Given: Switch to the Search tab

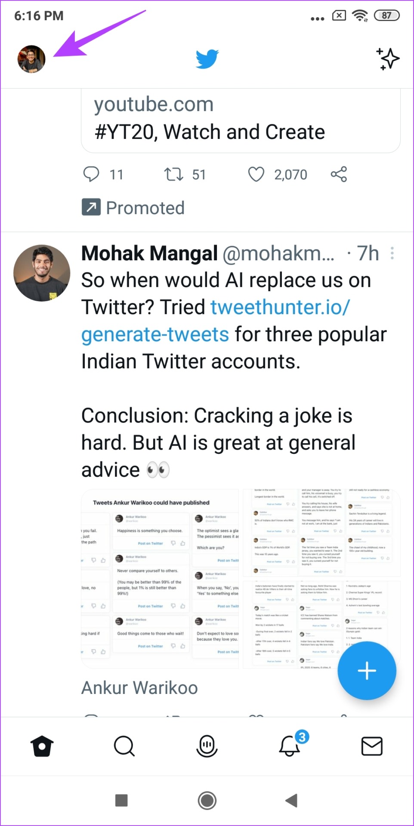Looking at the screenshot, I should coord(124,746).
